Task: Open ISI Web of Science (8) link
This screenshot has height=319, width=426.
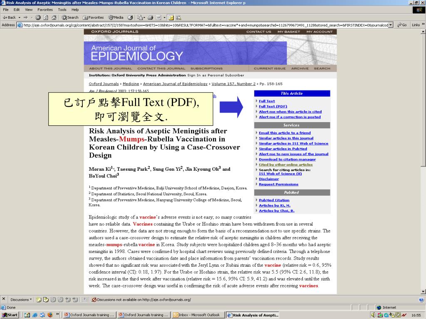Action: (280, 174)
